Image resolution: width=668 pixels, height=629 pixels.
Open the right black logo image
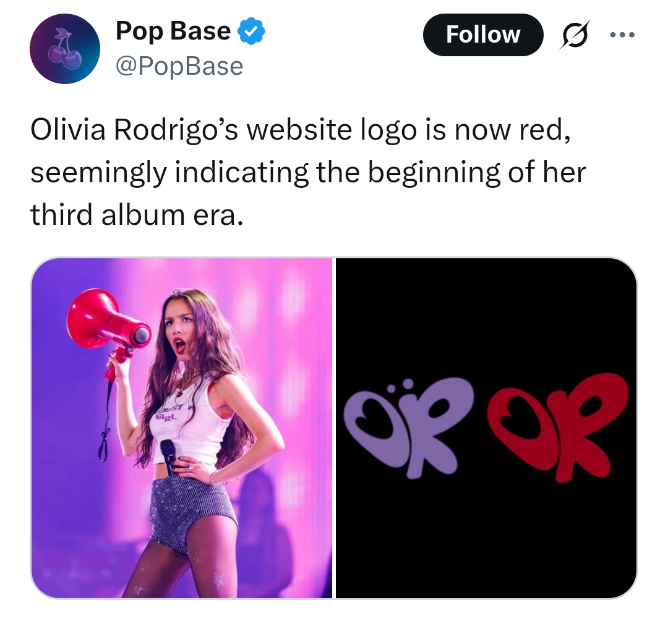(486, 428)
